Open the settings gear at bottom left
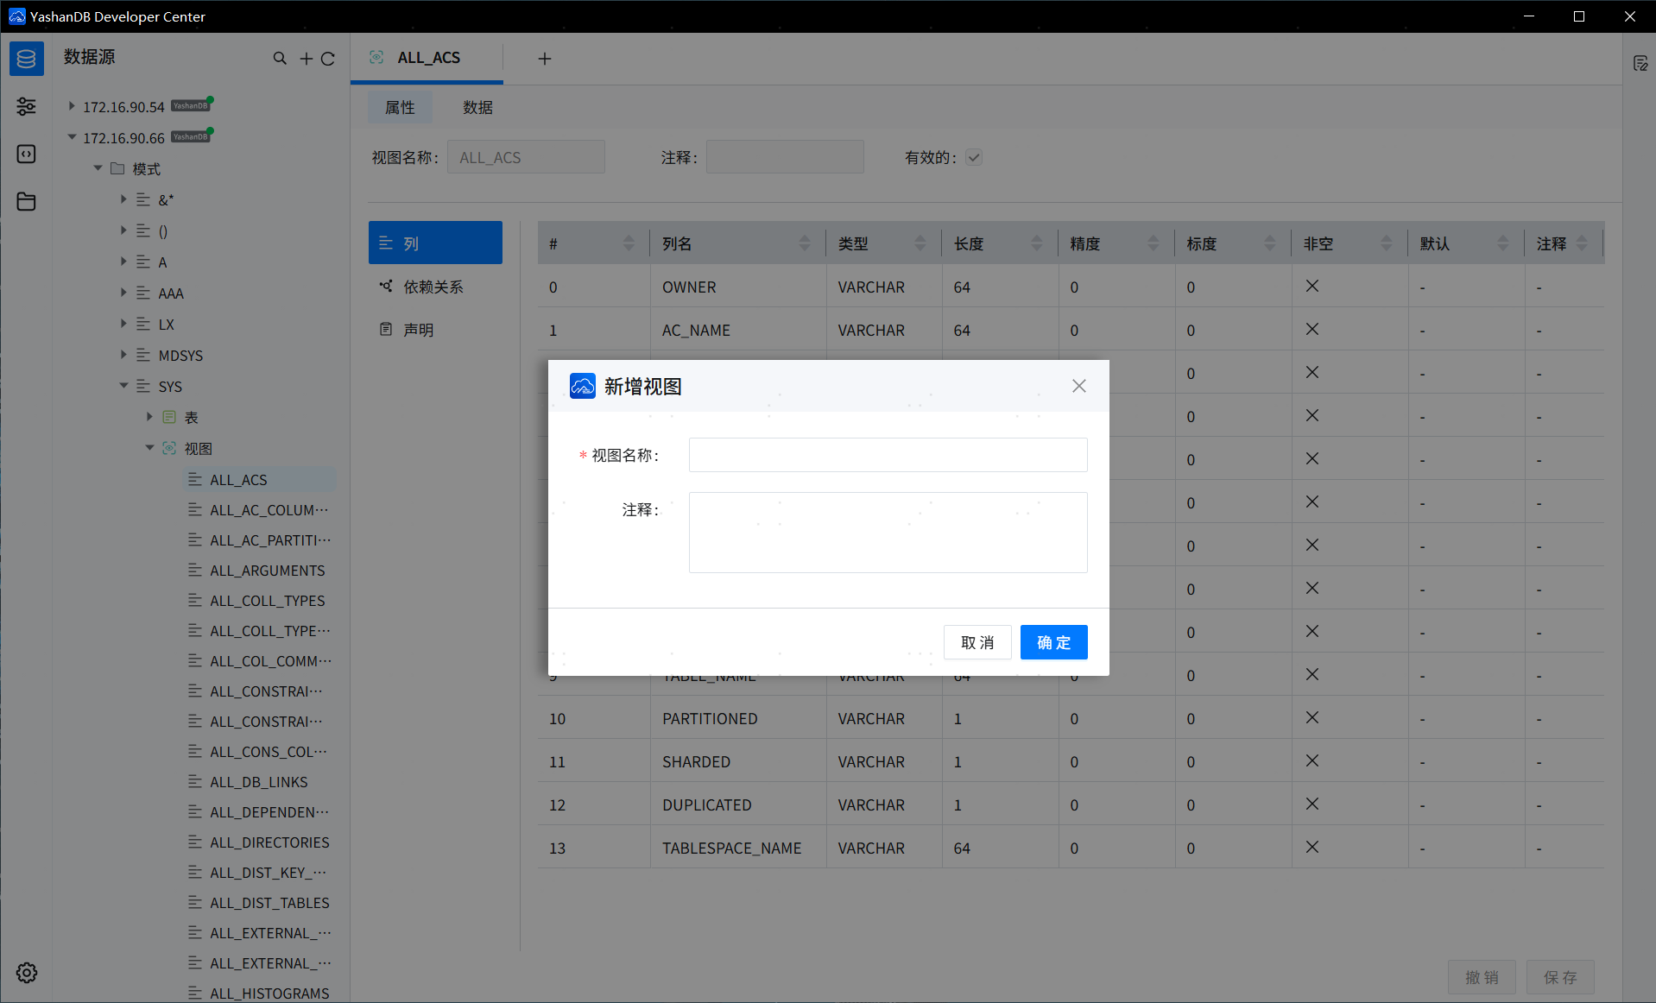The image size is (1656, 1003). point(26,972)
